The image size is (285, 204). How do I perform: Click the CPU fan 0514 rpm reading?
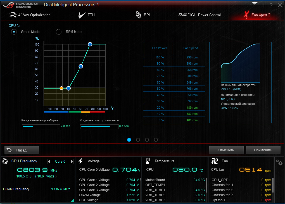click(255, 170)
